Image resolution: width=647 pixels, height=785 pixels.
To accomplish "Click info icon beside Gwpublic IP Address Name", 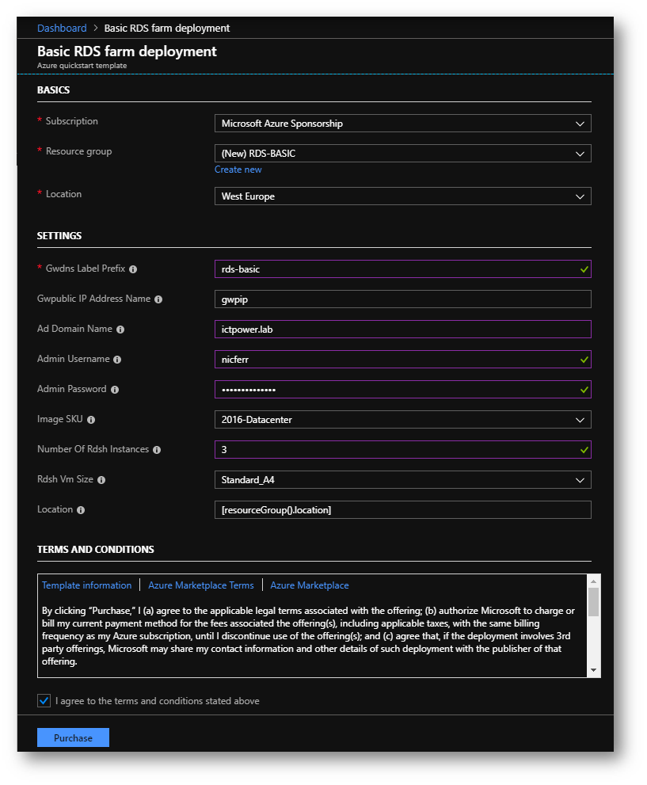I will (x=158, y=299).
